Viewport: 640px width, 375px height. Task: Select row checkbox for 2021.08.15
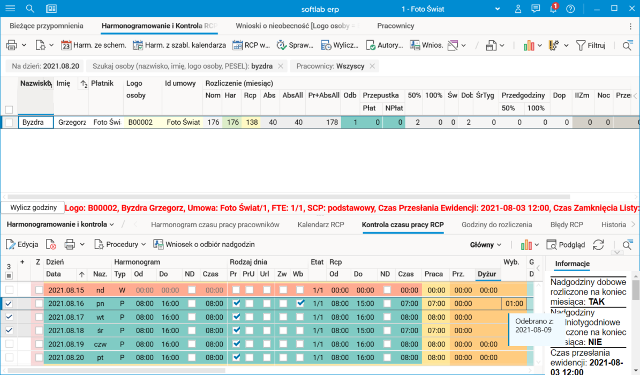pos(9,290)
